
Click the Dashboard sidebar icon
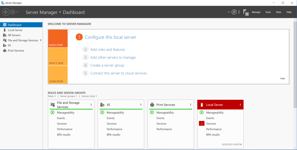pos(5,25)
